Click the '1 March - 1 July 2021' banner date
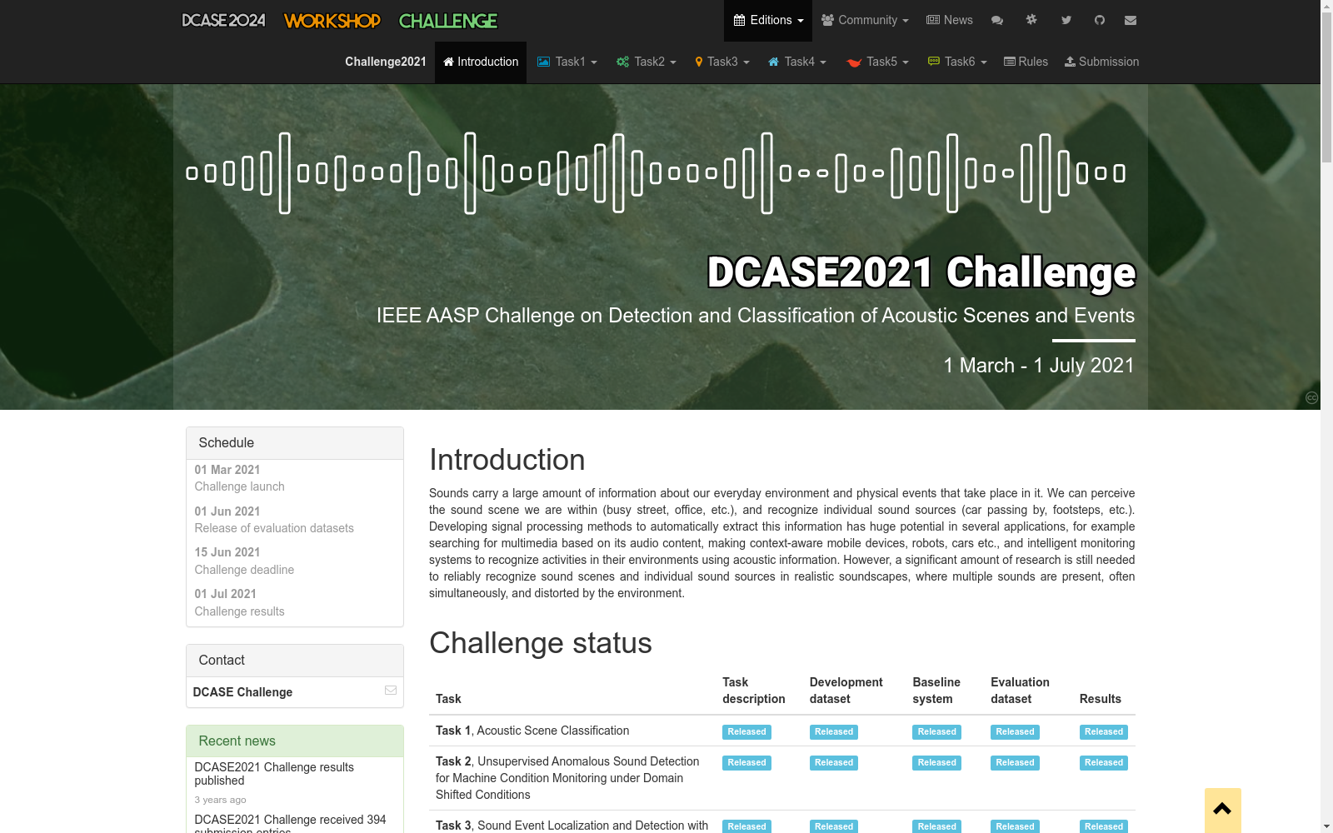The image size is (1333, 833). click(x=1039, y=366)
